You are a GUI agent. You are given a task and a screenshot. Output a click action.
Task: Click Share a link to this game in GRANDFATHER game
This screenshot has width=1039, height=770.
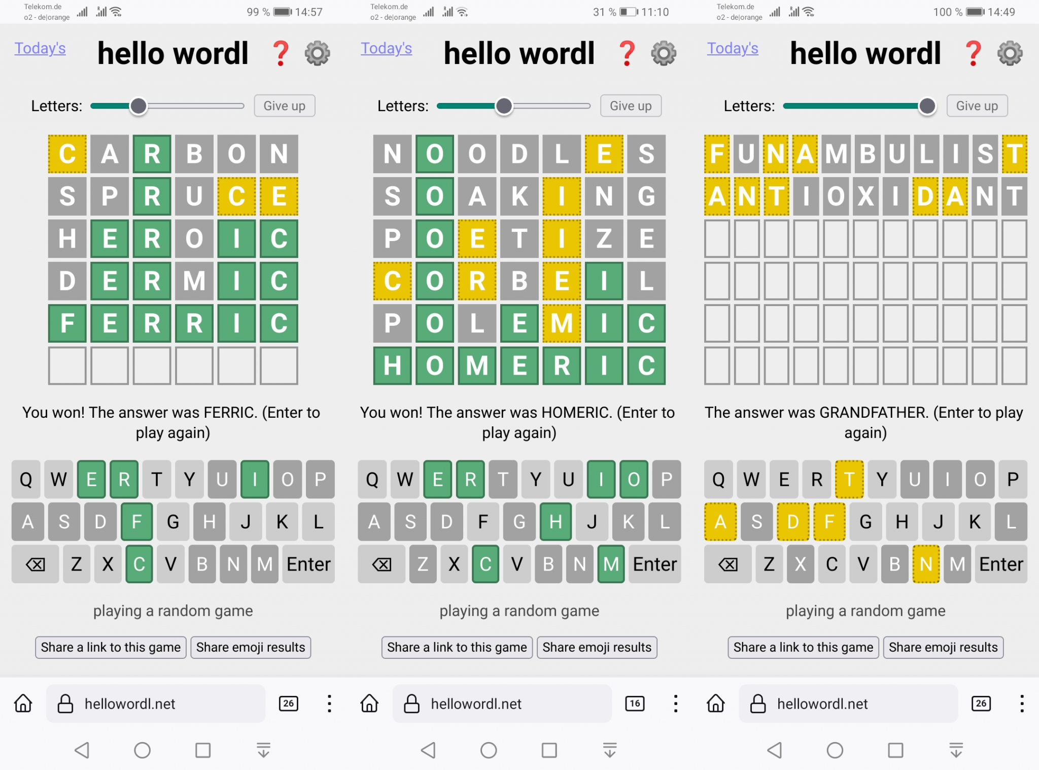tap(803, 647)
